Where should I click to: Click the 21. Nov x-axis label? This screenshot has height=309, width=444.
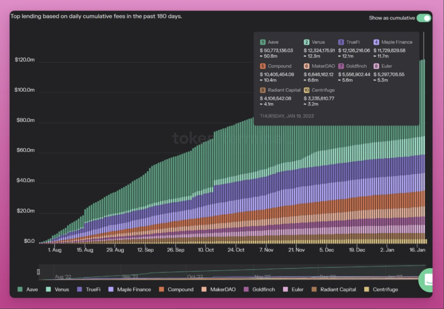coord(297,250)
